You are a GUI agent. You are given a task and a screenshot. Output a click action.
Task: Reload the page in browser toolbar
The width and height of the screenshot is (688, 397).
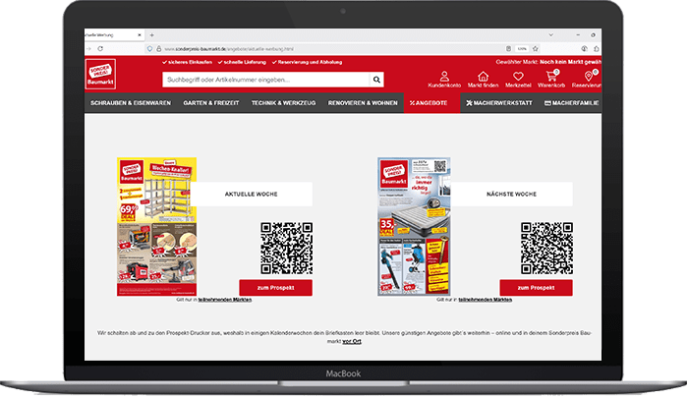tap(100, 49)
